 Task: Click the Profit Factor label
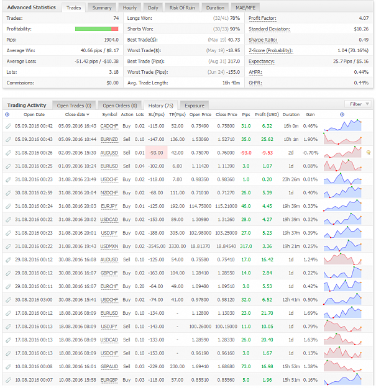pos(262,18)
